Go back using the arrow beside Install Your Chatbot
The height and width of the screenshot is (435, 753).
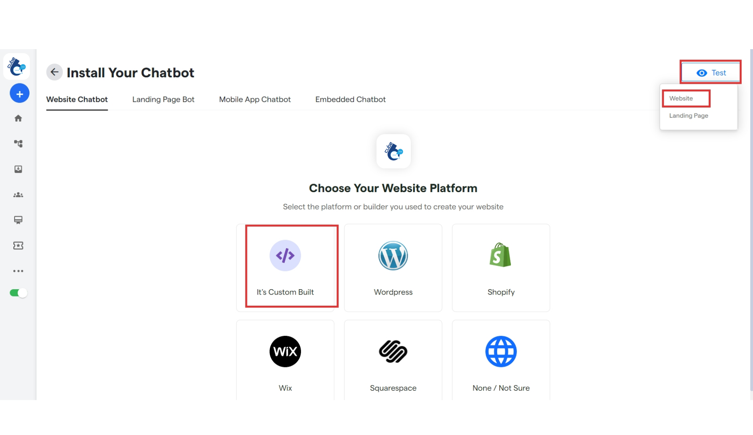coord(54,72)
